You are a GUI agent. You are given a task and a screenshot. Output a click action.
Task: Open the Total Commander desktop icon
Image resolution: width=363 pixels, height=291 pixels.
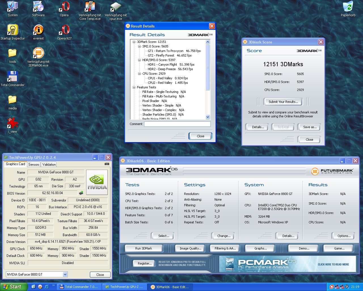coord(12,79)
